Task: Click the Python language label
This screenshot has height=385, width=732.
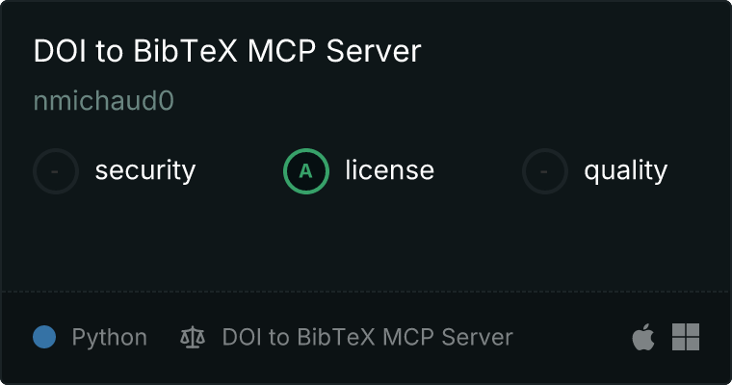Action: tap(109, 338)
